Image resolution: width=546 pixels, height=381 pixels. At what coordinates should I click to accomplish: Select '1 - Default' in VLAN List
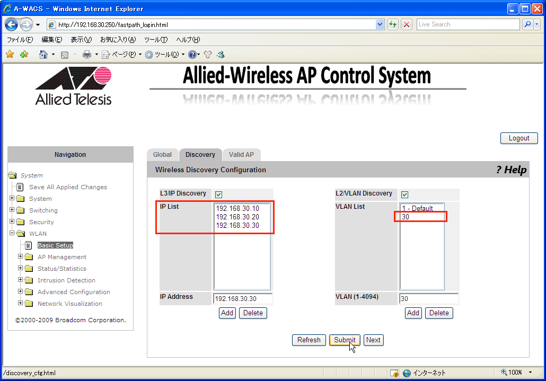click(x=421, y=208)
